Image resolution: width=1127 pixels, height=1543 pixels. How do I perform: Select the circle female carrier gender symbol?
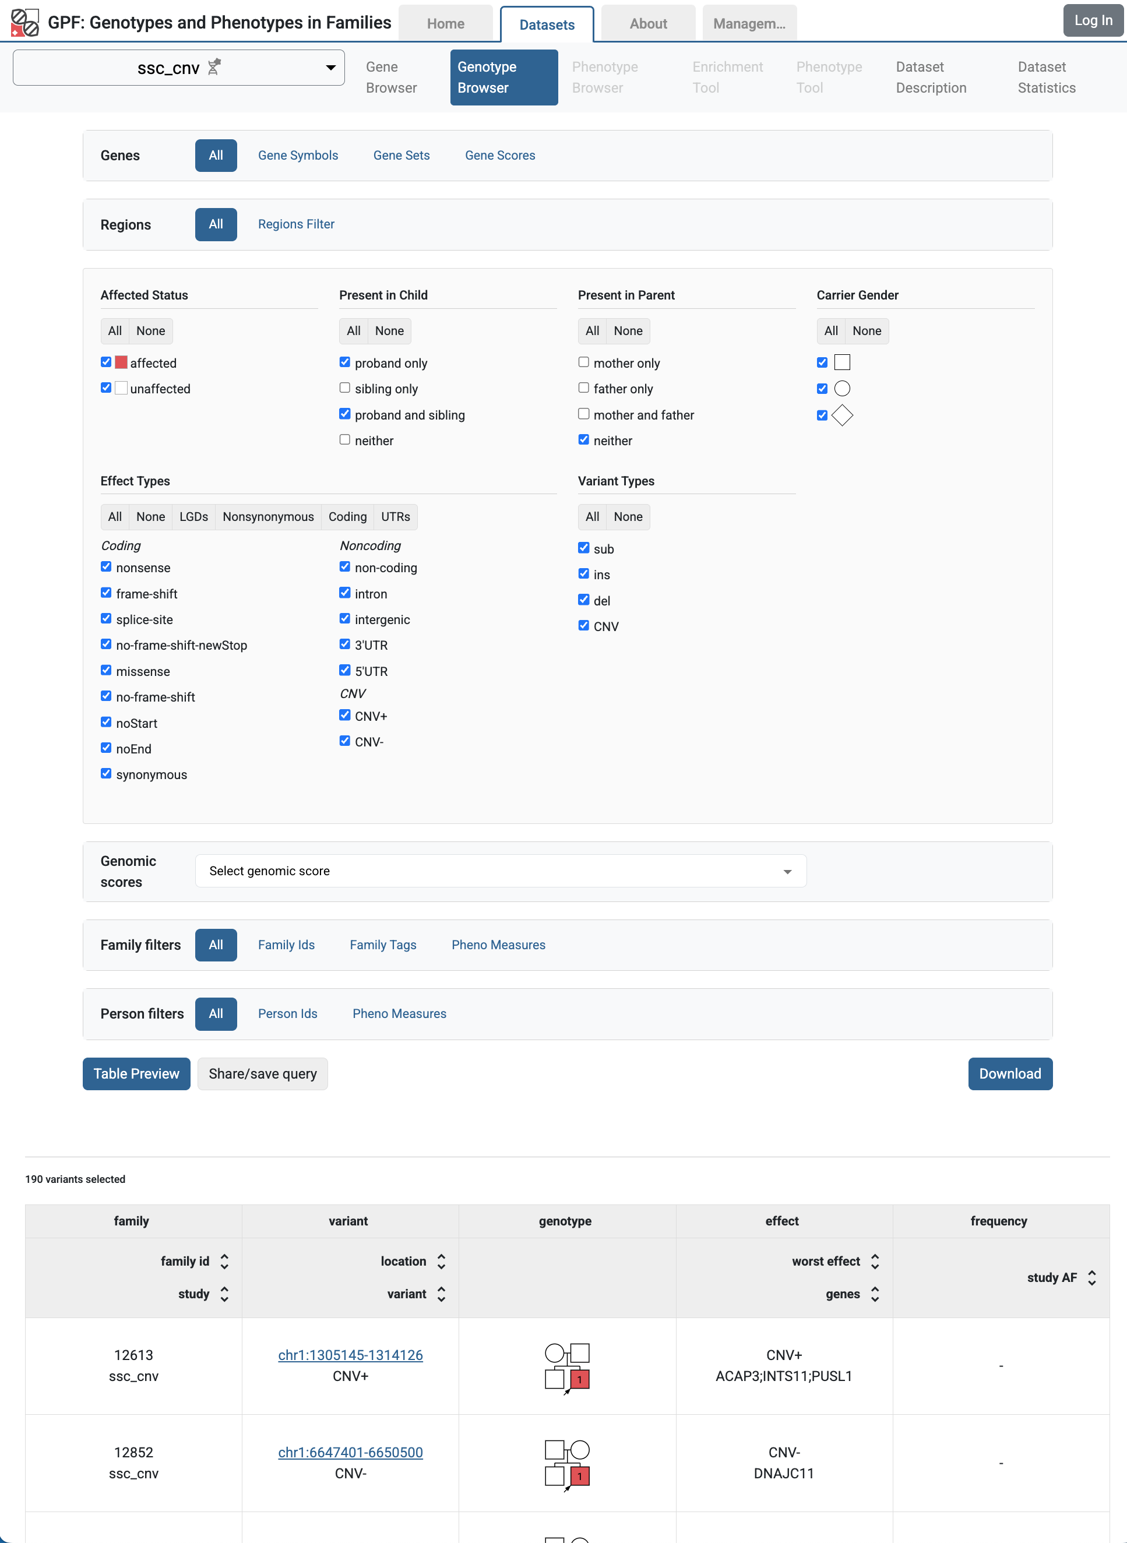click(822, 388)
